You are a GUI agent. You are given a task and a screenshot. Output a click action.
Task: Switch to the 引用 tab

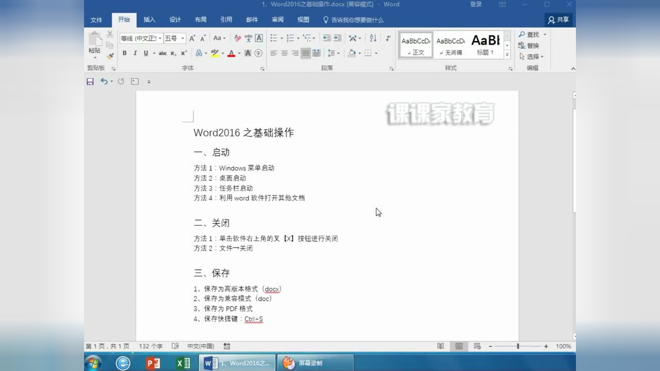point(226,20)
